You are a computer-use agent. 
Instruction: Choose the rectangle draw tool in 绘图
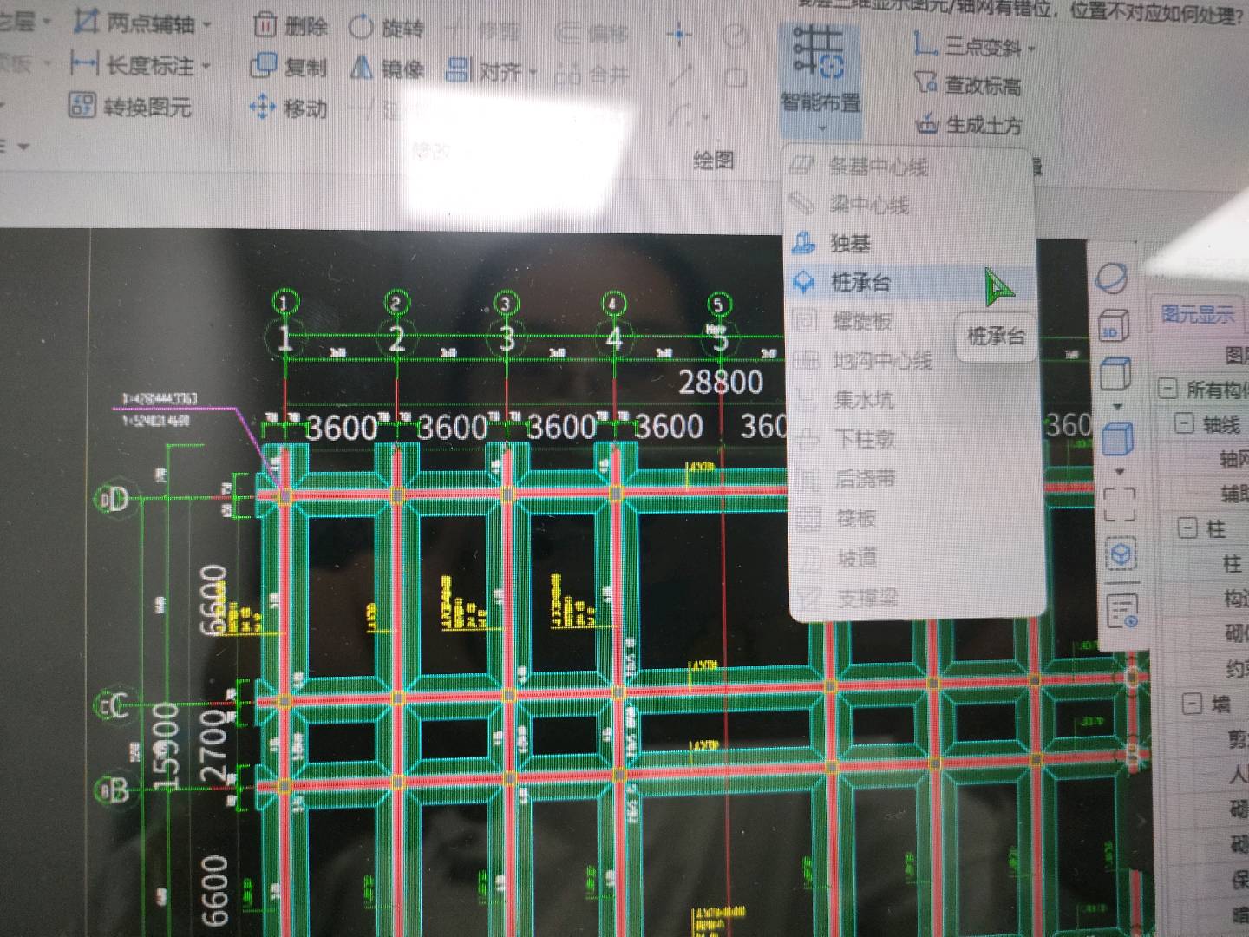(736, 77)
